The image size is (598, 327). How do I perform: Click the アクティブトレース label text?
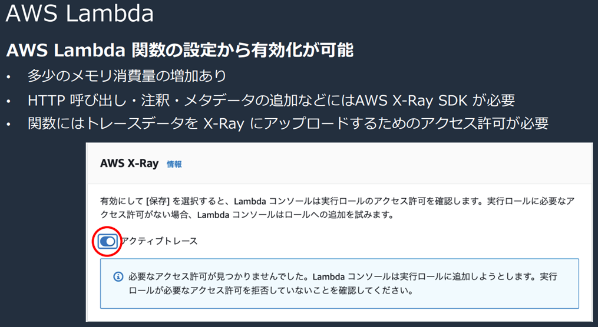(159, 241)
